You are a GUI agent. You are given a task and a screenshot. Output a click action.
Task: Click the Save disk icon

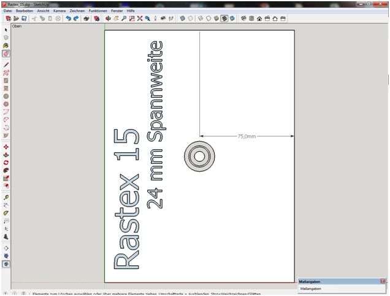pyautogui.click(x=24, y=19)
